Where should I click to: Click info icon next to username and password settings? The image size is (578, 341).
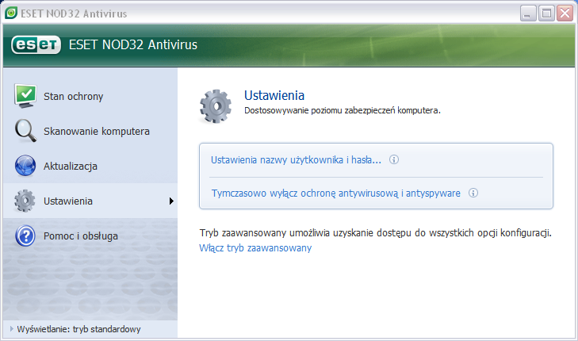[394, 159]
